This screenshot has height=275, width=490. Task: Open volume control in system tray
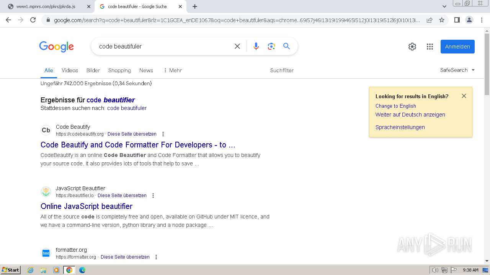[x=435, y=270]
